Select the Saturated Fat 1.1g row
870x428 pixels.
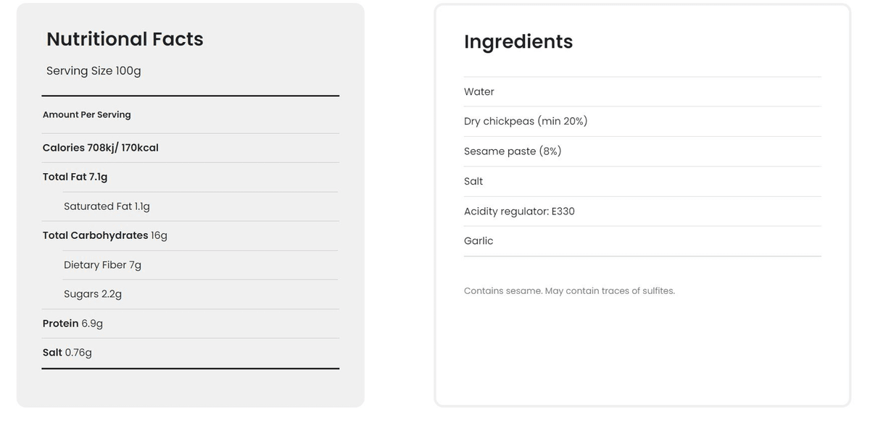pos(201,206)
